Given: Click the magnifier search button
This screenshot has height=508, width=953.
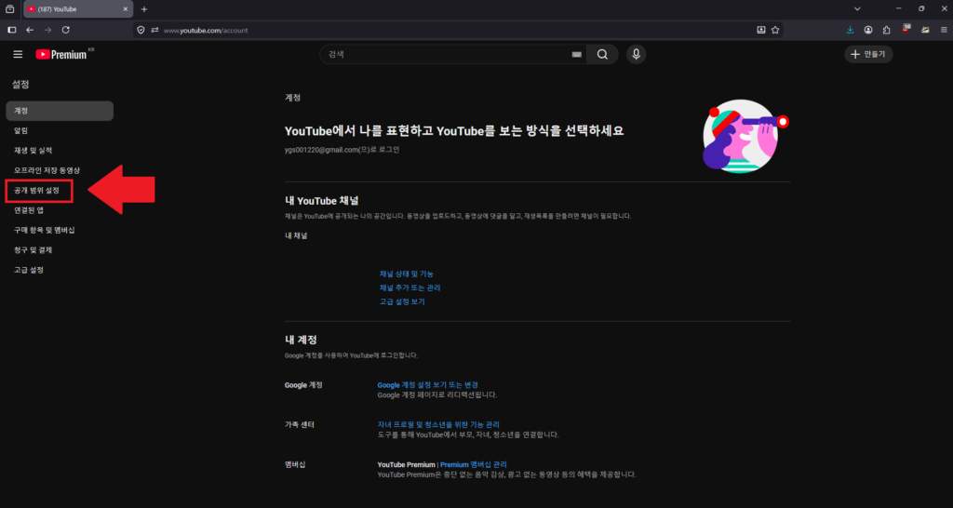Looking at the screenshot, I should click(x=602, y=55).
